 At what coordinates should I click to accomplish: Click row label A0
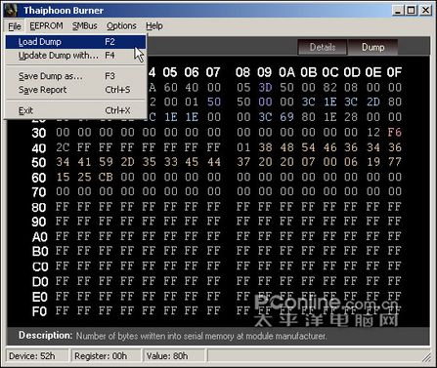click(x=40, y=237)
